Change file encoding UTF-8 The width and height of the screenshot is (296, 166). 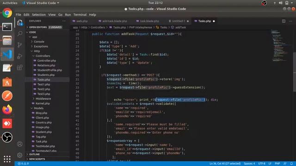click(262, 164)
